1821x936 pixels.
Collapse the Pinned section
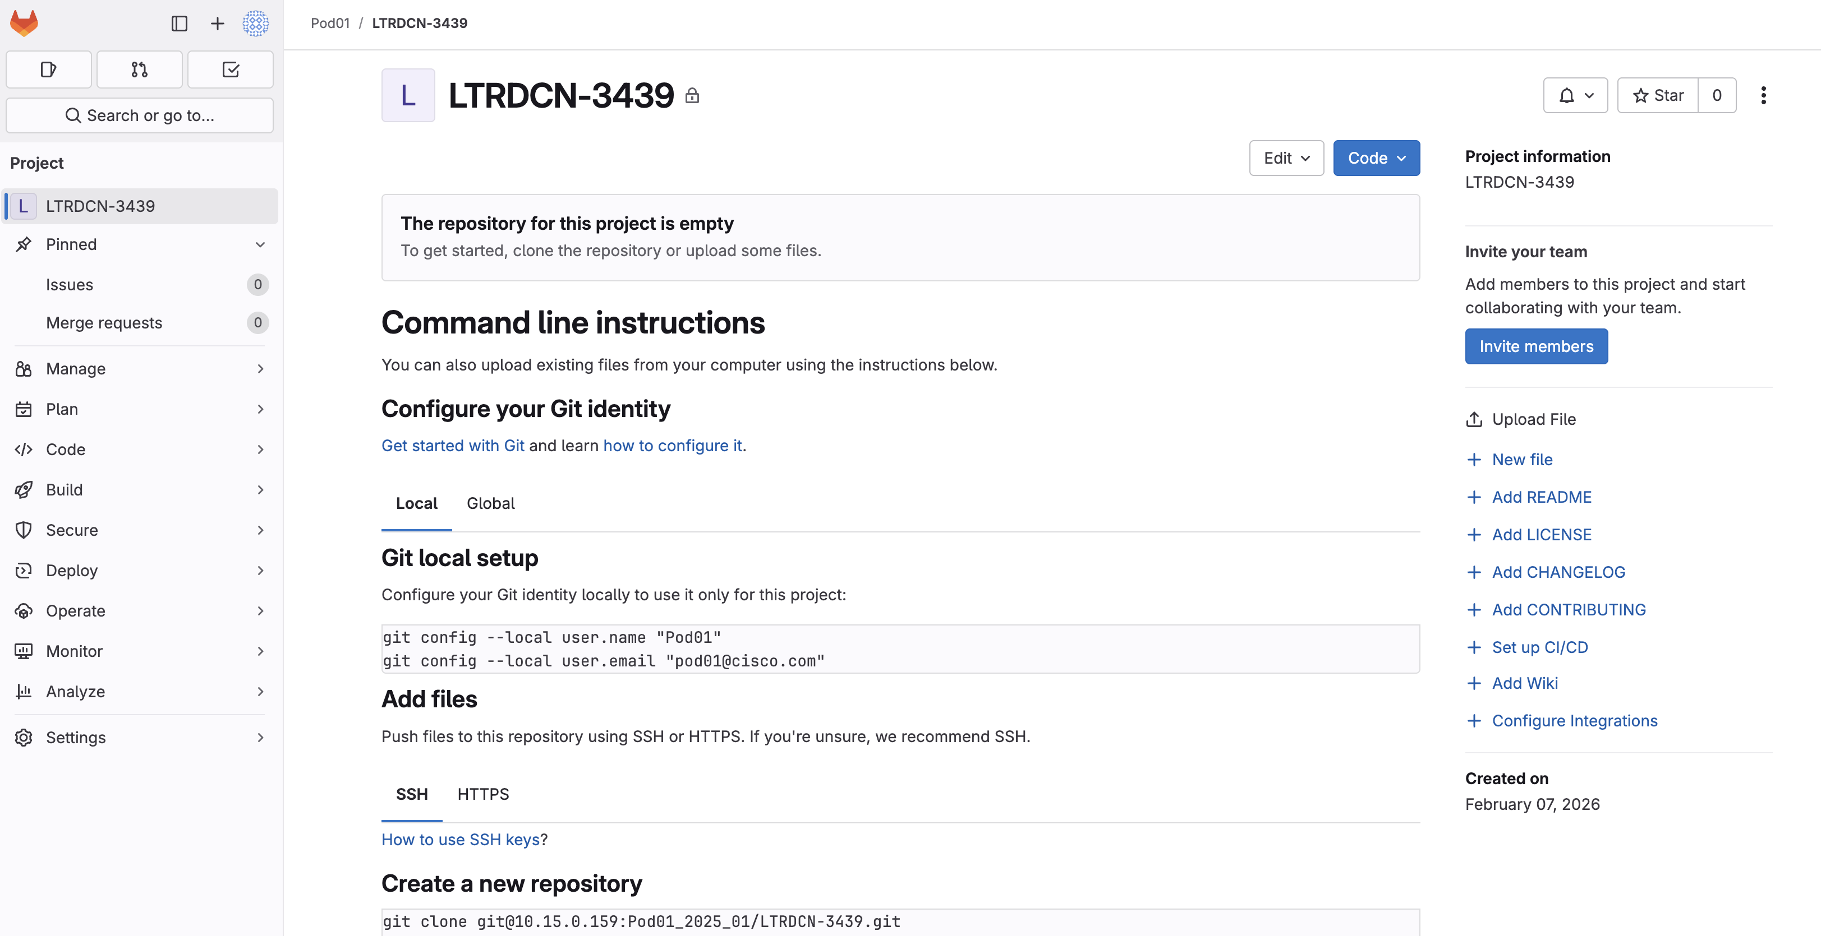click(260, 244)
